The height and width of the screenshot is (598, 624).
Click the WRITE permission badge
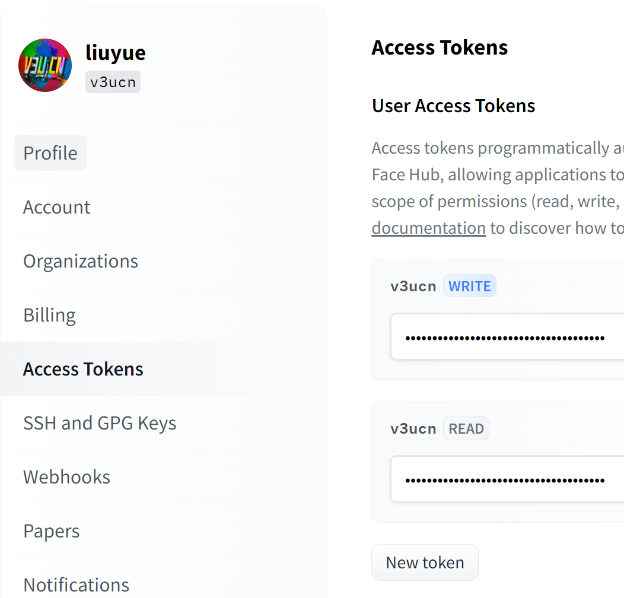pyautogui.click(x=469, y=287)
